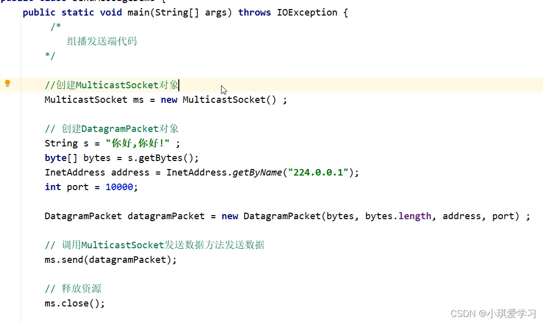
Task: Click comment '// 释放资源'
Action: (73, 289)
